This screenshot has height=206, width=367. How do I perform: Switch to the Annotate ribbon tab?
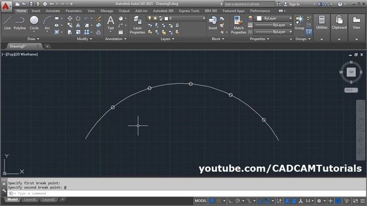tap(53, 11)
